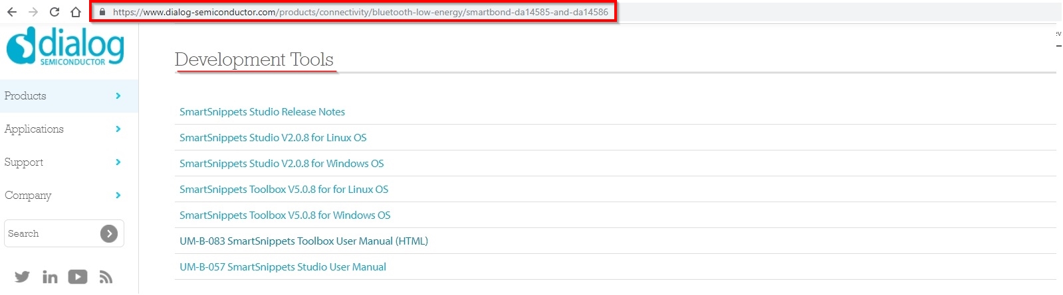
Task: Open SmartSnippets Studio Release Notes link
Action: point(262,112)
